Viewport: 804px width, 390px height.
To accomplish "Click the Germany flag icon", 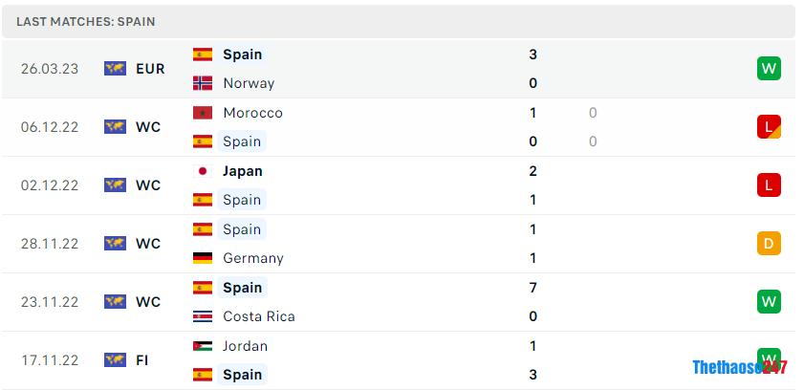I will [203, 258].
